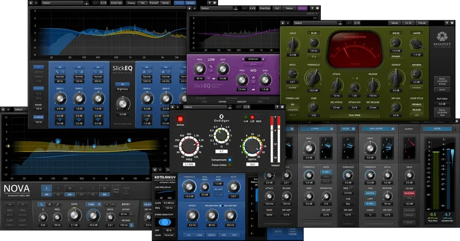The image size is (460, 241).
Task: Click the Molot gain reduction VU meter
Action: pos(355,51)
